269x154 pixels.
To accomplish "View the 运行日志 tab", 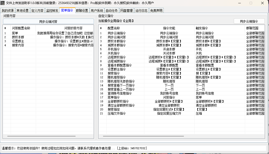I will click(x=142, y=11).
